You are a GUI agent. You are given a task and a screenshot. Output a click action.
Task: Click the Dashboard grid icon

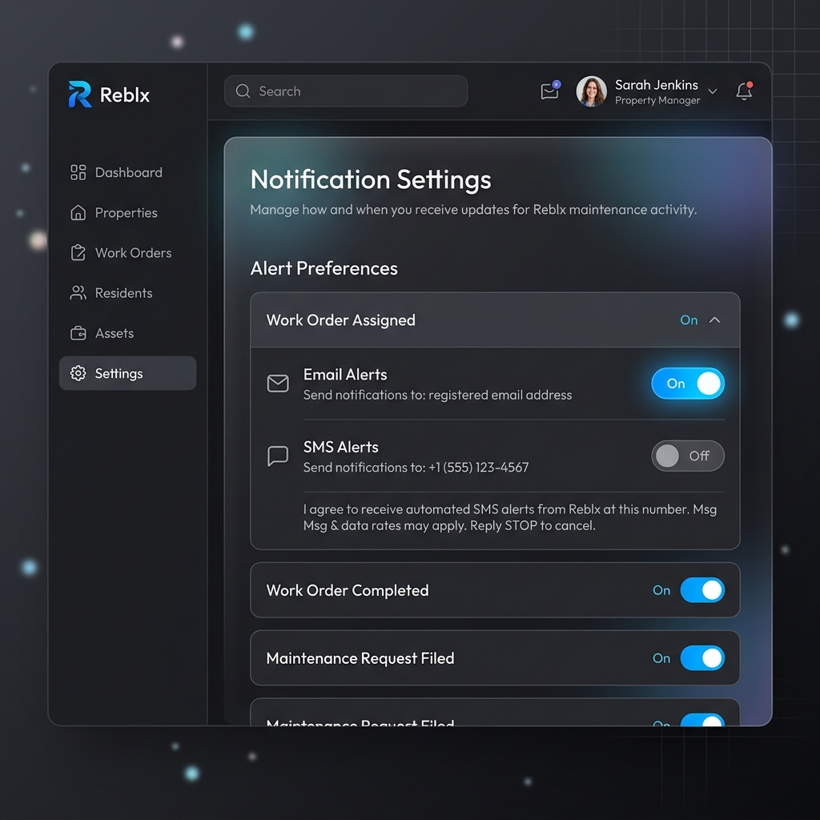pyautogui.click(x=78, y=173)
